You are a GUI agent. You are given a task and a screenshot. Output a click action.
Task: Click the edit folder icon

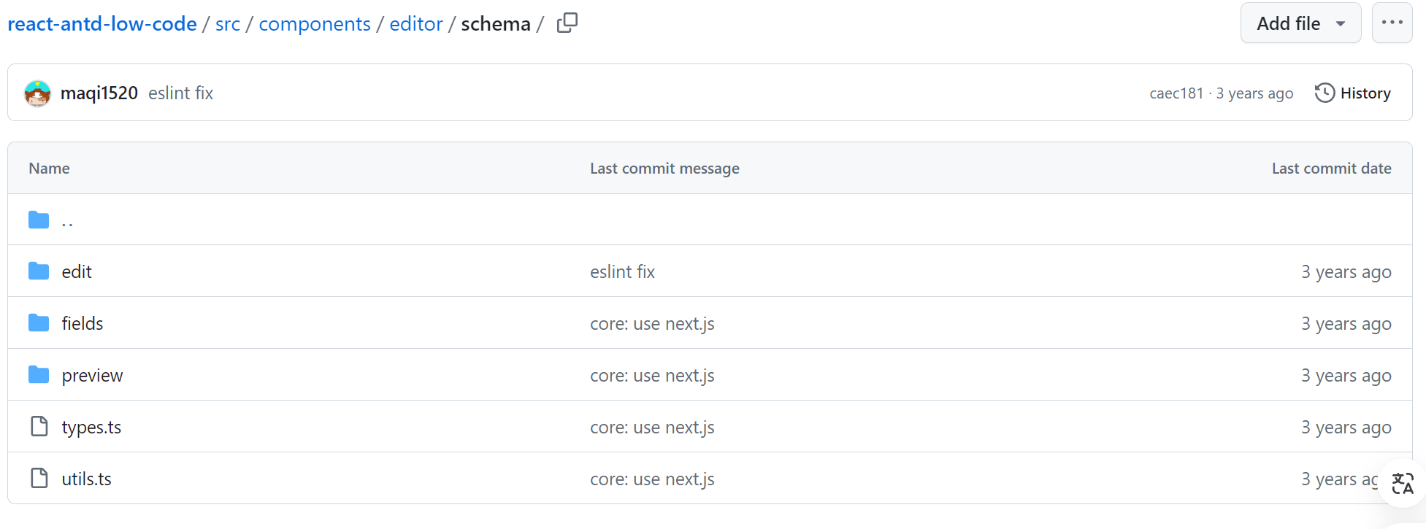39,271
